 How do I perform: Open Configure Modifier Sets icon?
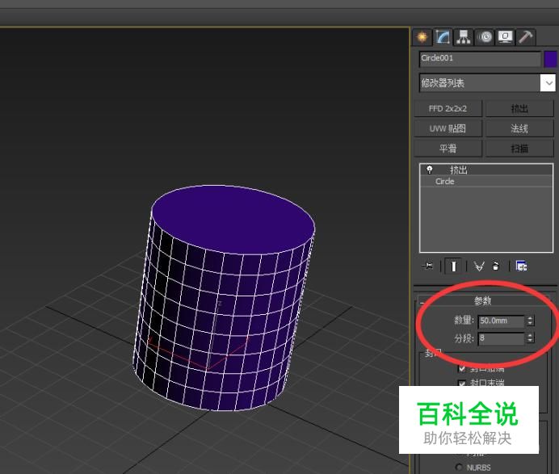coord(521,266)
